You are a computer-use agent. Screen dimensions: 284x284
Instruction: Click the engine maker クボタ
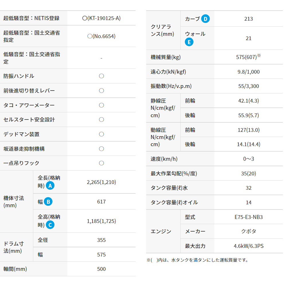[x=248, y=231]
